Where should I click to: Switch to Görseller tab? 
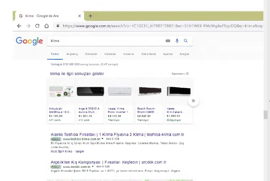pos(91,54)
